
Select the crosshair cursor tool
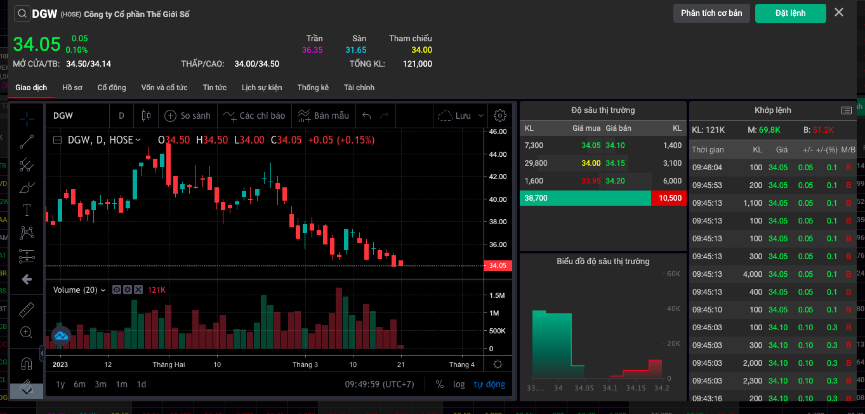(27, 118)
